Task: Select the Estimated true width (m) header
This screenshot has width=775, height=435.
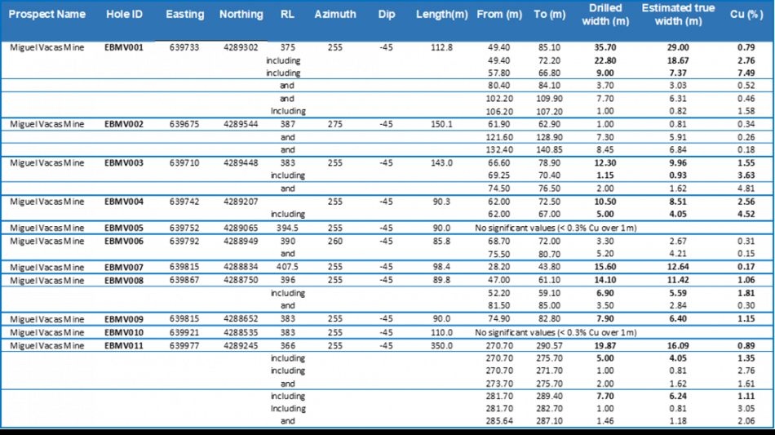Action: tap(678, 15)
